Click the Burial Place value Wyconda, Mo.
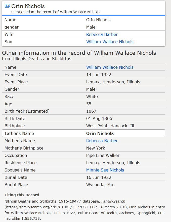The width and height of the screenshot is (171, 222). coord(100,185)
